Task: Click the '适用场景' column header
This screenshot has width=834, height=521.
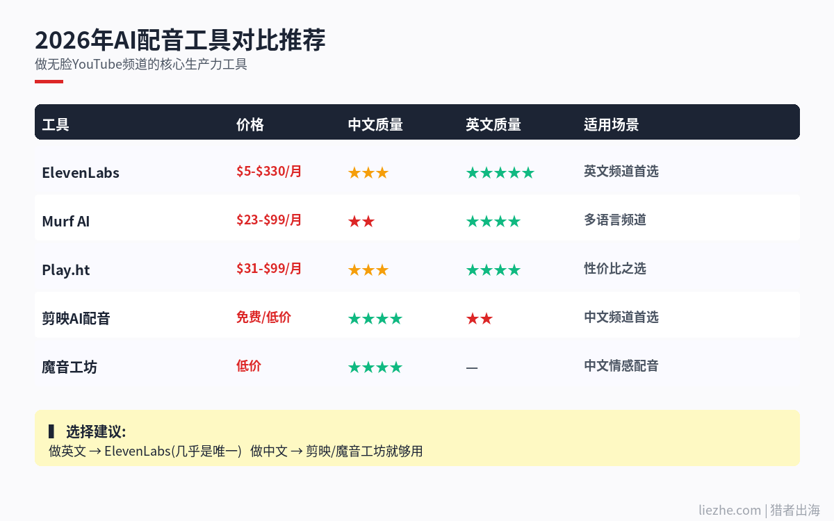Action: (612, 125)
